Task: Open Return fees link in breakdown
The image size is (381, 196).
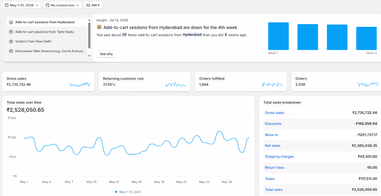Action: [x=274, y=167]
